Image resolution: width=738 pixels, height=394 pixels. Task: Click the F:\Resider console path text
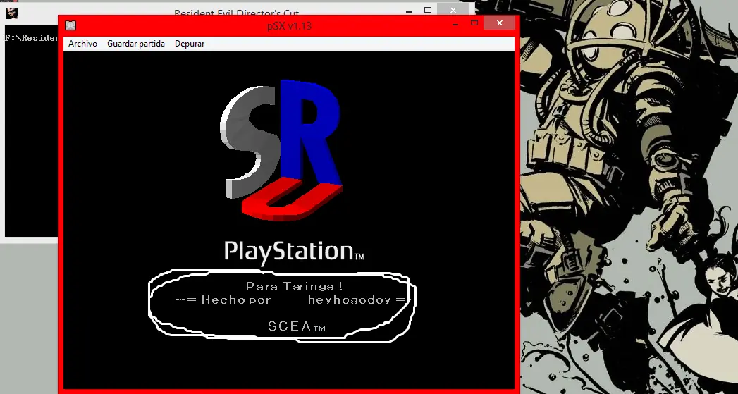[31, 38]
